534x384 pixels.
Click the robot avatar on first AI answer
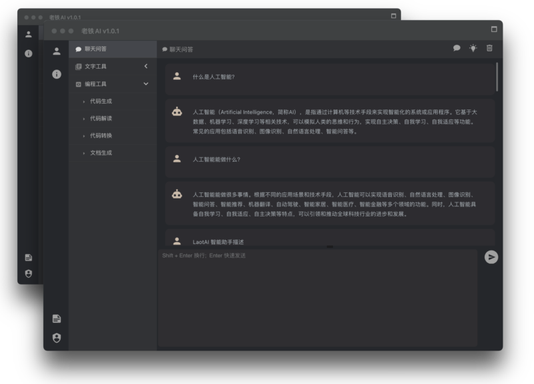tap(177, 112)
